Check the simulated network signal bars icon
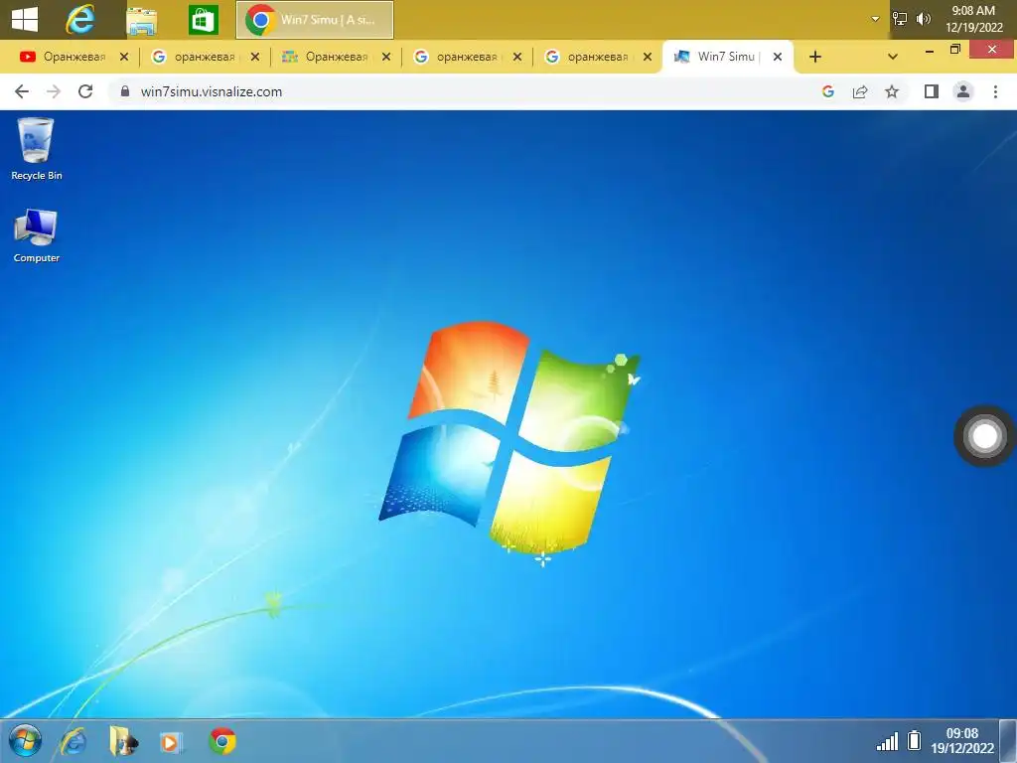The image size is (1017, 763). click(887, 741)
